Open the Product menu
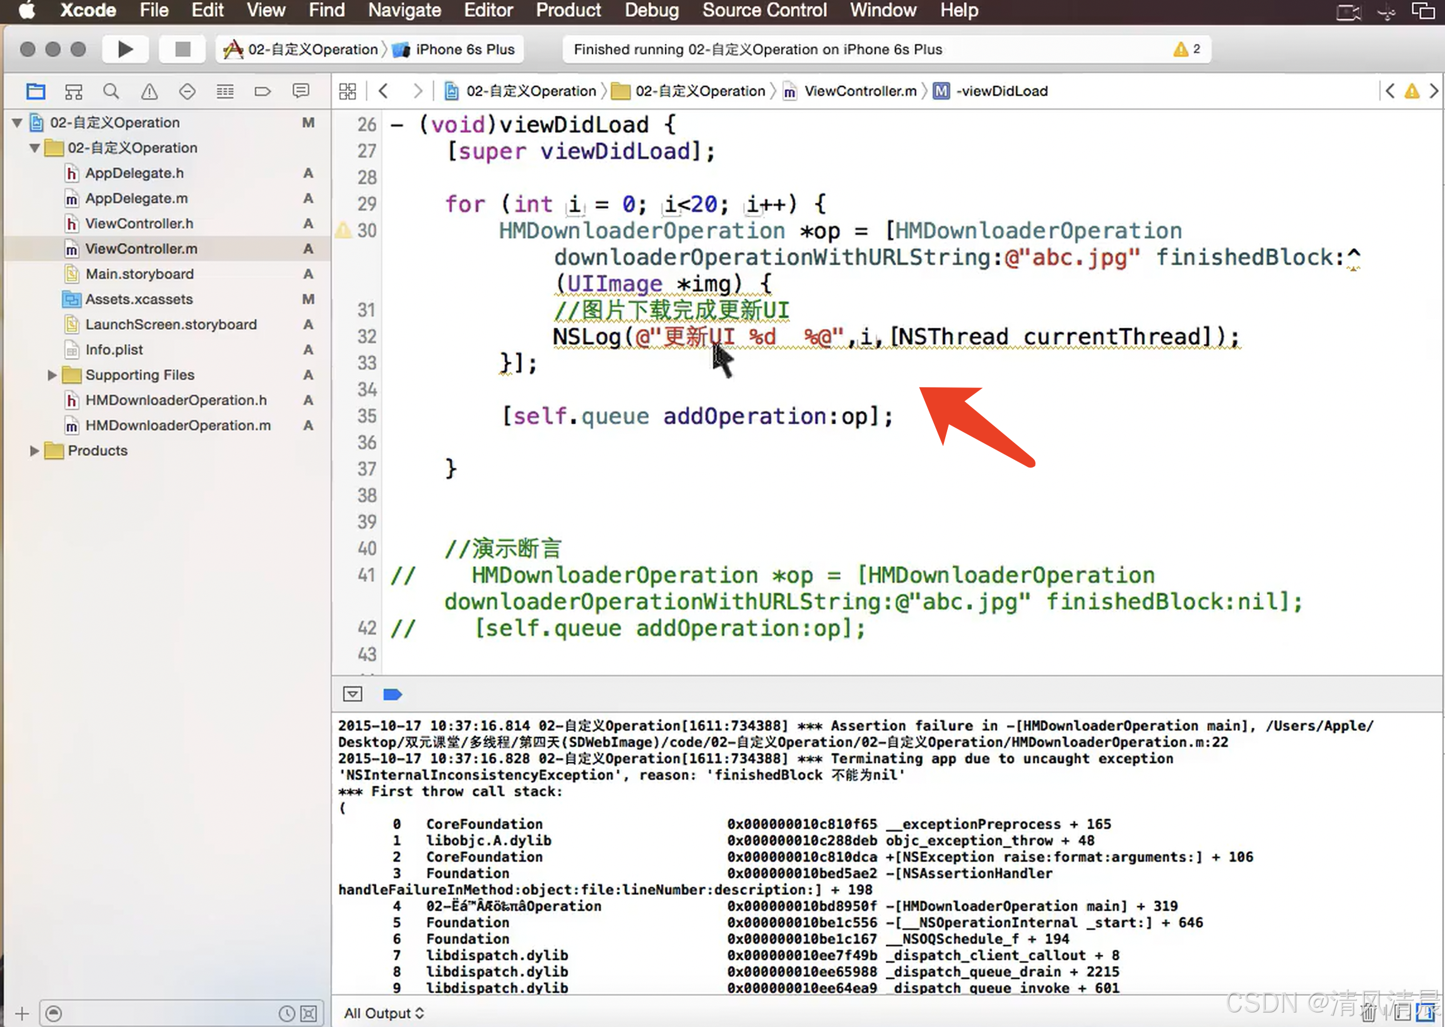Screen dimensions: 1445x1027 [x=568, y=10]
